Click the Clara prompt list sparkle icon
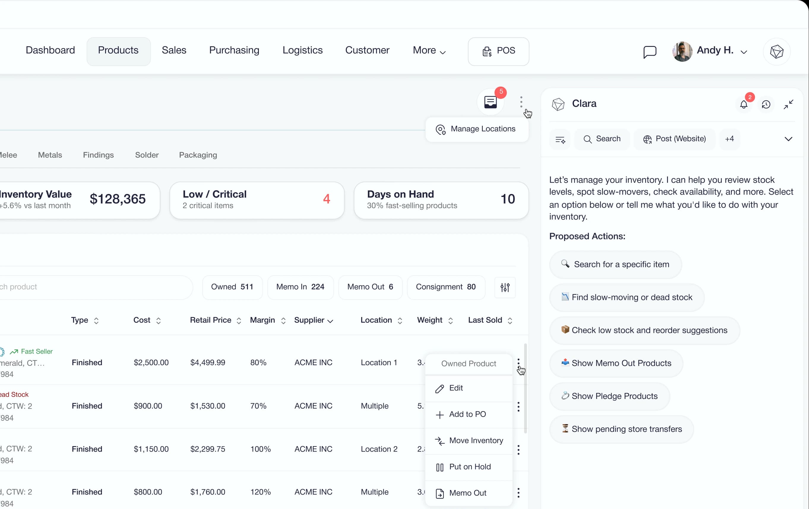 pyautogui.click(x=561, y=139)
